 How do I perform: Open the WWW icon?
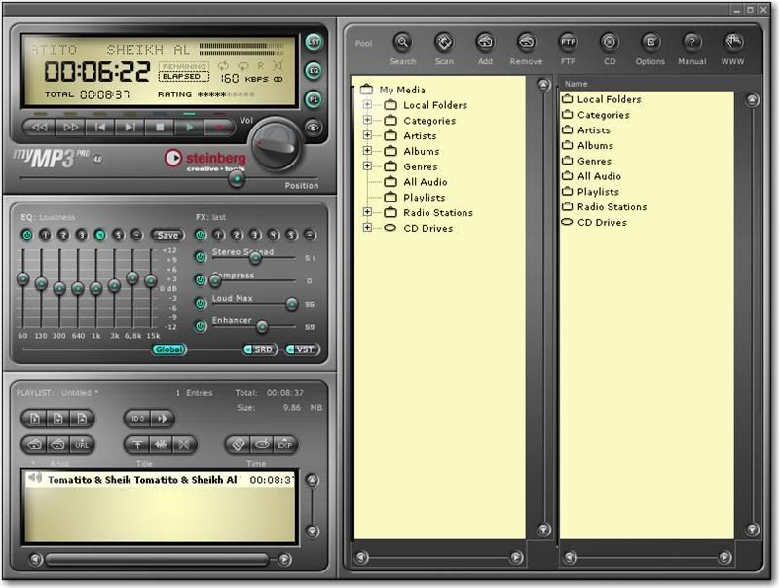point(733,43)
